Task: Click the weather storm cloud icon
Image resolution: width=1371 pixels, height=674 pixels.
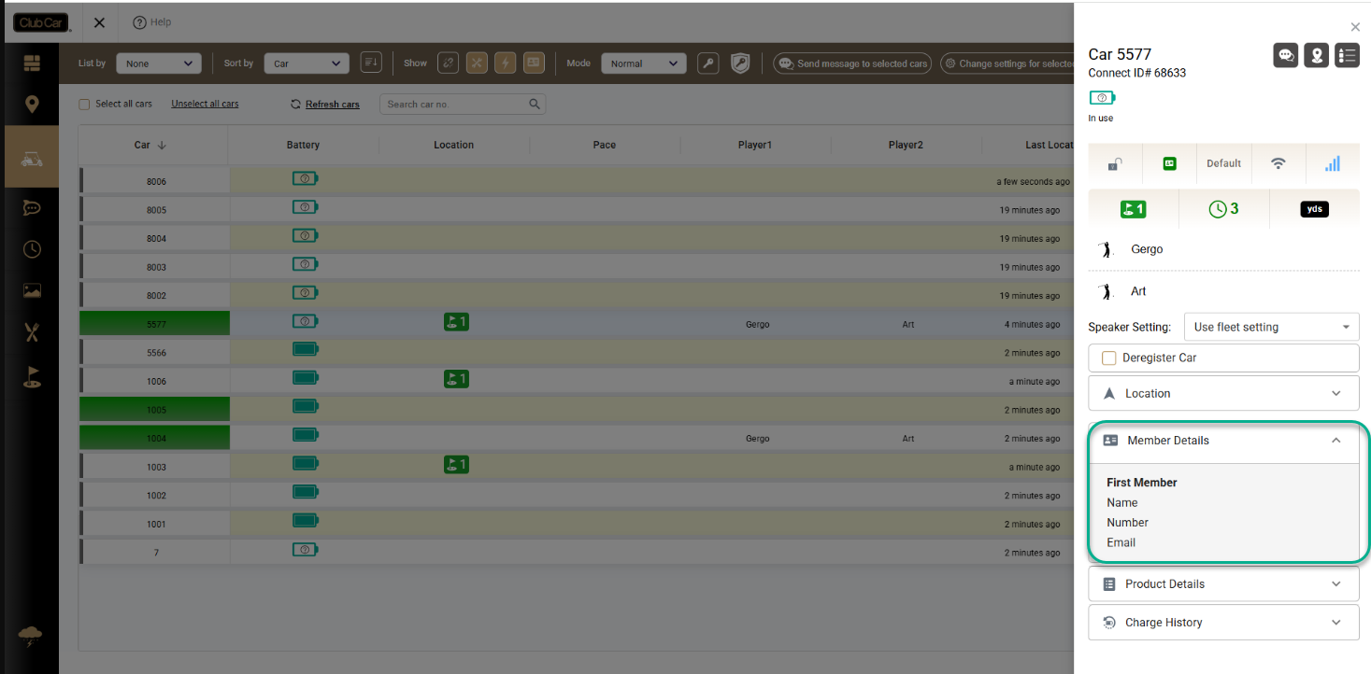Action: point(30,638)
